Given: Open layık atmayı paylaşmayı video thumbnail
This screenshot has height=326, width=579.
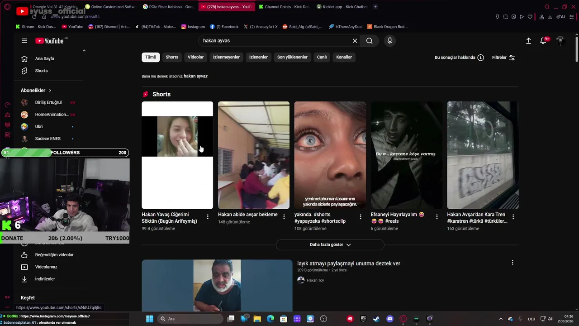Looking at the screenshot, I should point(217,285).
